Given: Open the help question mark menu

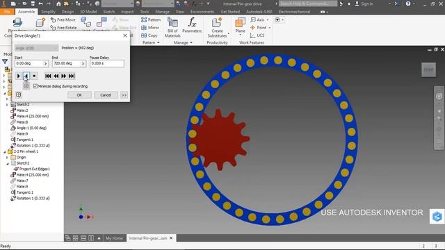Looking at the screenshot, I should (408, 3).
